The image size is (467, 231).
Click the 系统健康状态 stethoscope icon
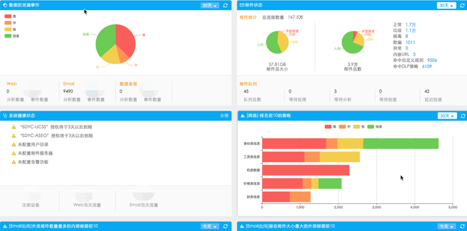click(x=5, y=115)
